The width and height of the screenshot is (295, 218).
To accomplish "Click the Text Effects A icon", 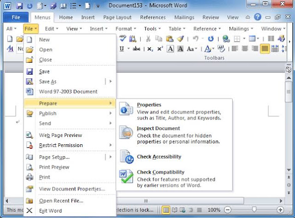I will tap(207, 49).
